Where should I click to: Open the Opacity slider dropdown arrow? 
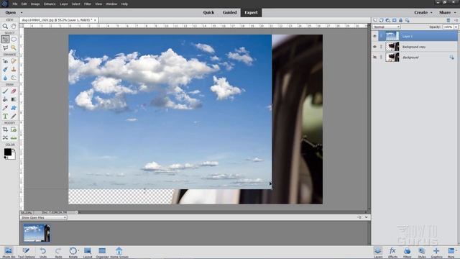pos(456,27)
